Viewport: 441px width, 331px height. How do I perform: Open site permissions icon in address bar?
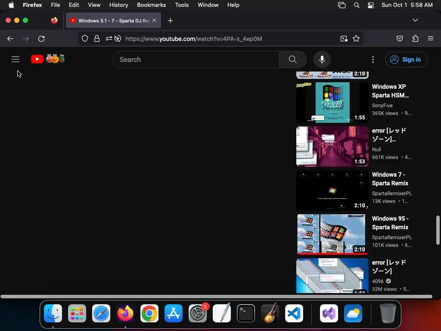pos(109,38)
